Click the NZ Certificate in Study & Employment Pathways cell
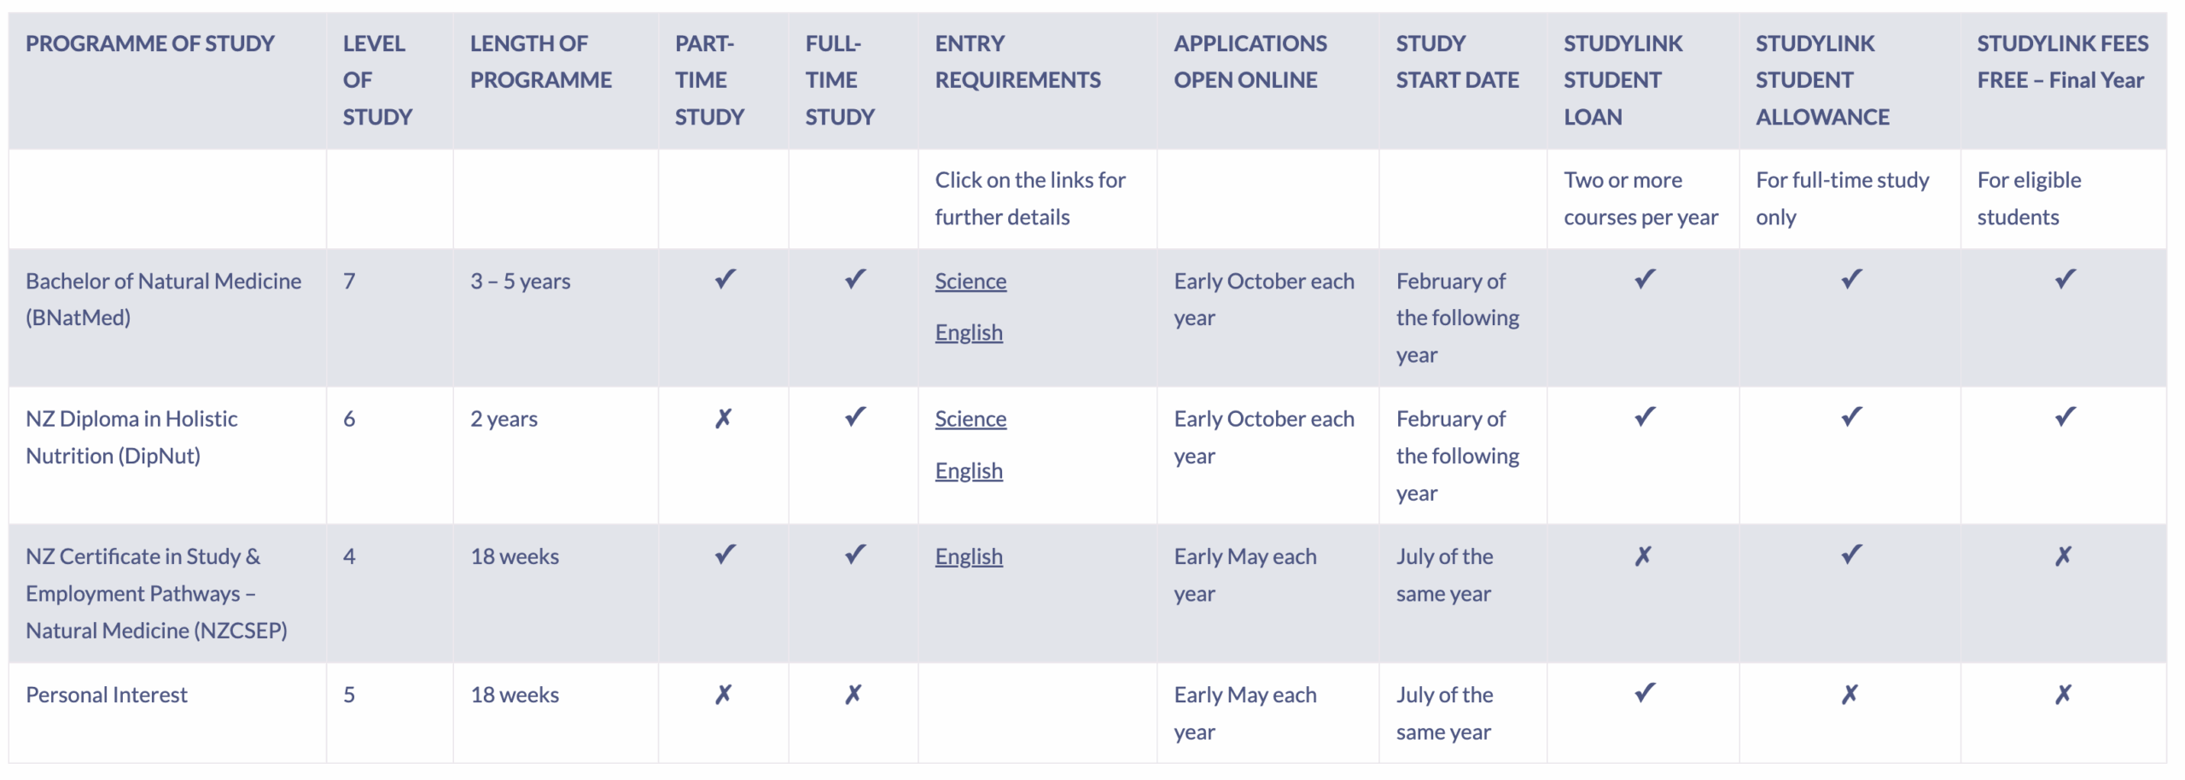This screenshot has height=780, width=2185. 156,593
